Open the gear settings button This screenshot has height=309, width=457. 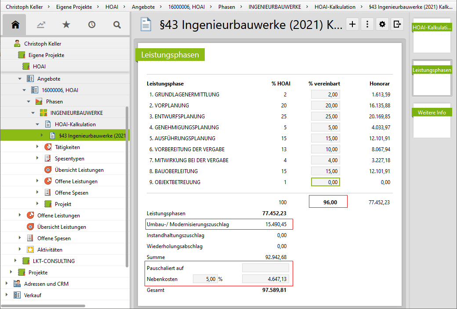coord(382,25)
